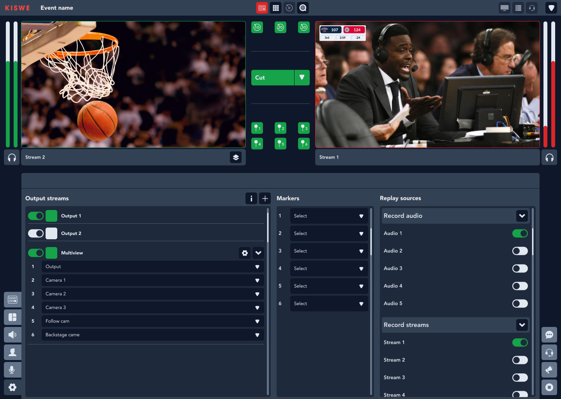Enable Audio 4 recording

520,286
